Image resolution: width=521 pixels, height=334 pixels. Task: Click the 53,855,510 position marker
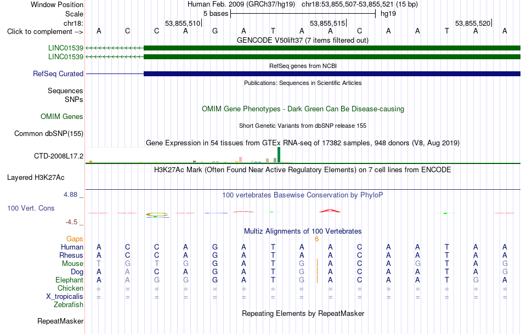pyautogui.click(x=183, y=23)
